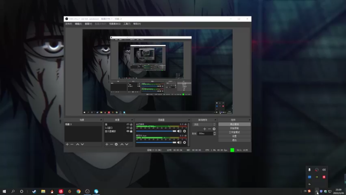The width and height of the screenshot is (346, 195).
Task: Remove the selected source with the minus icon
Action: [x=112, y=144]
